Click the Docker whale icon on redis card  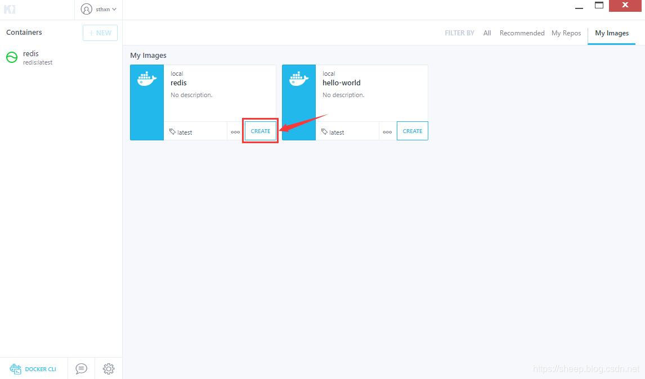point(147,79)
